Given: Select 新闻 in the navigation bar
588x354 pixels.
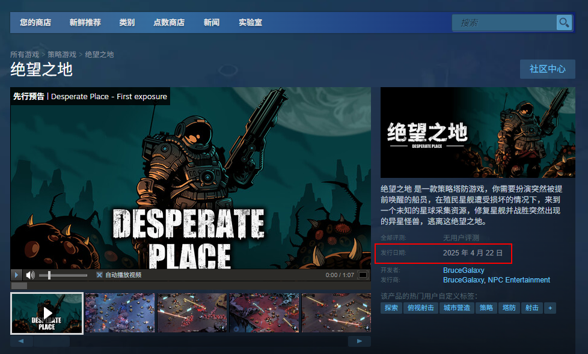Looking at the screenshot, I should tap(212, 22).
